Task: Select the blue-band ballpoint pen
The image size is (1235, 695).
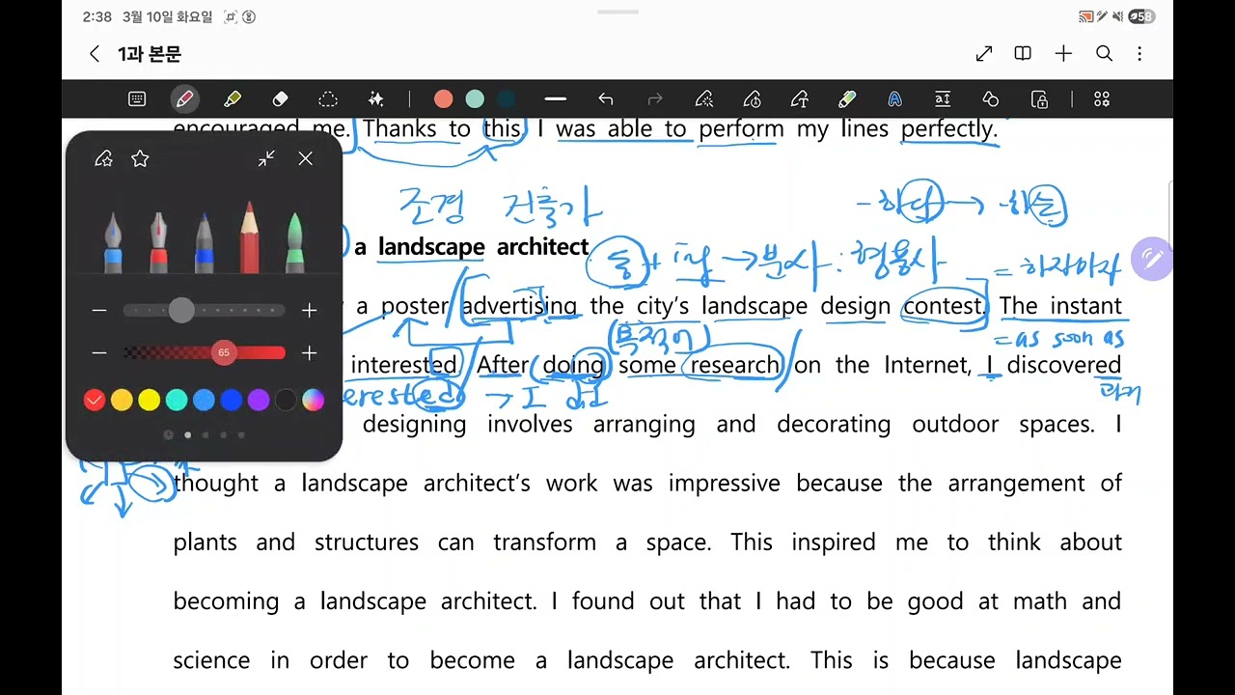Action: [204, 241]
